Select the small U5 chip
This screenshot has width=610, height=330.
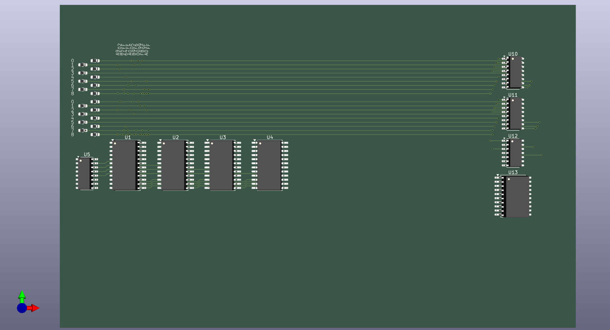84,173
